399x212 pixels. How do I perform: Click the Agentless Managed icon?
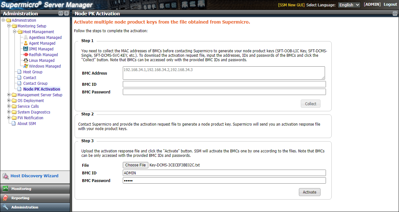pos(26,37)
